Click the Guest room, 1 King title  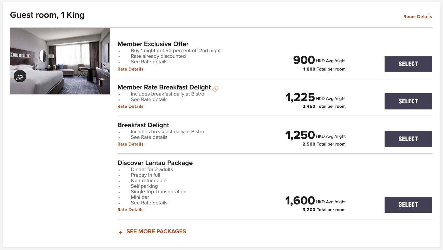47,15
